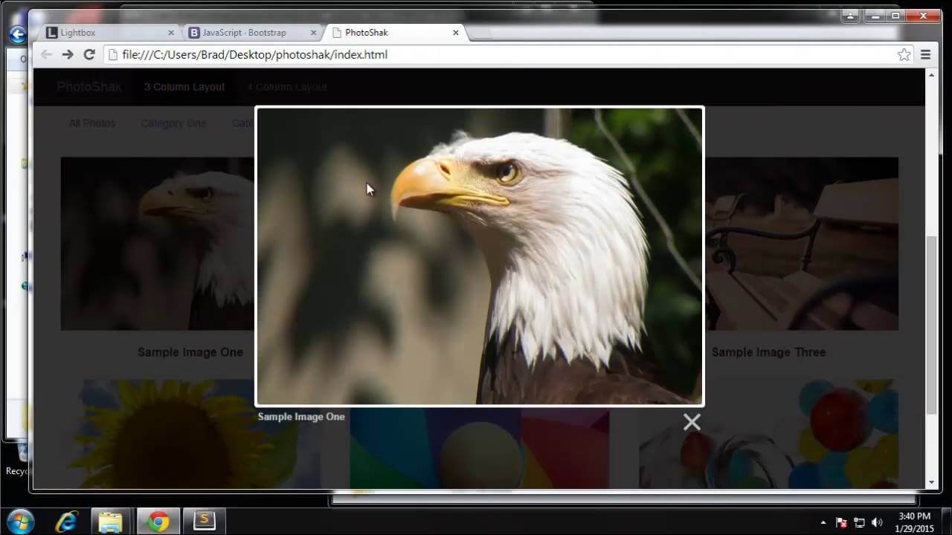Open the 4 Column Layout nav item

[x=287, y=87]
